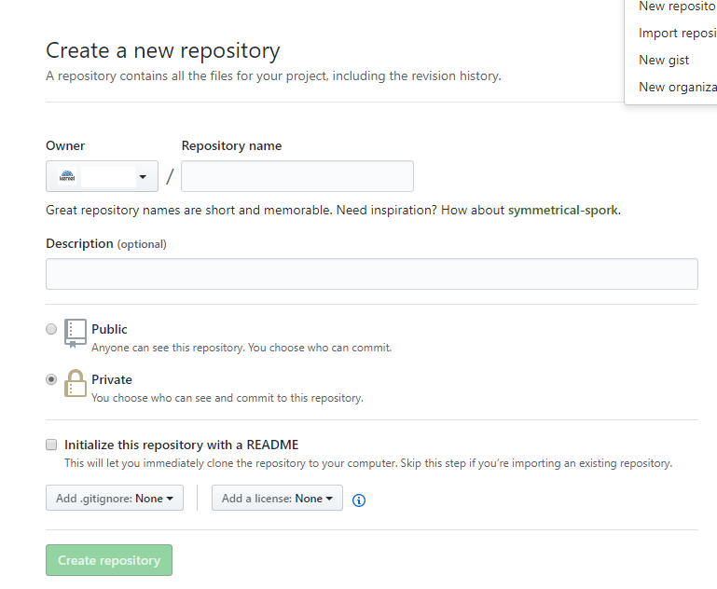Click the owner avatar image
Screen dimensions: 717x589
pyautogui.click(x=67, y=176)
